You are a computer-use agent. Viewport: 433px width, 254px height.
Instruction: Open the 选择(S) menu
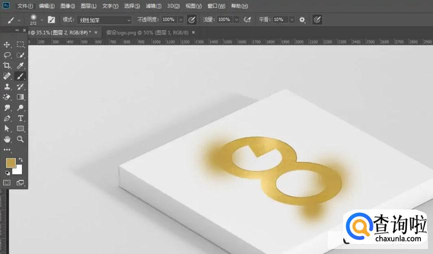click(x=132, y=6)
